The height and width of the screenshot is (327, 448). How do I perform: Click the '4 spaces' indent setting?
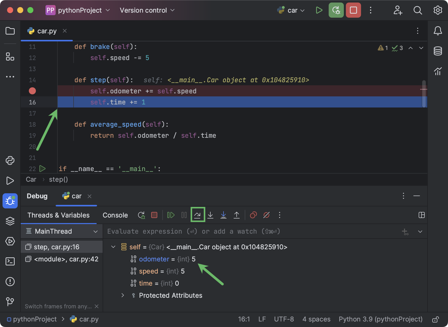point(316,319)
